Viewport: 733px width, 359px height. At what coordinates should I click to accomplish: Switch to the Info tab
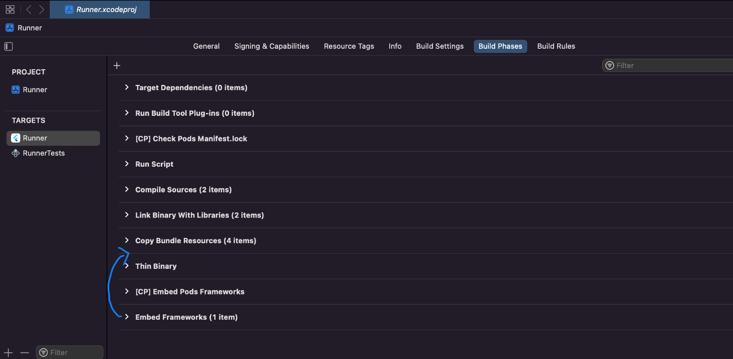[395, 46]
